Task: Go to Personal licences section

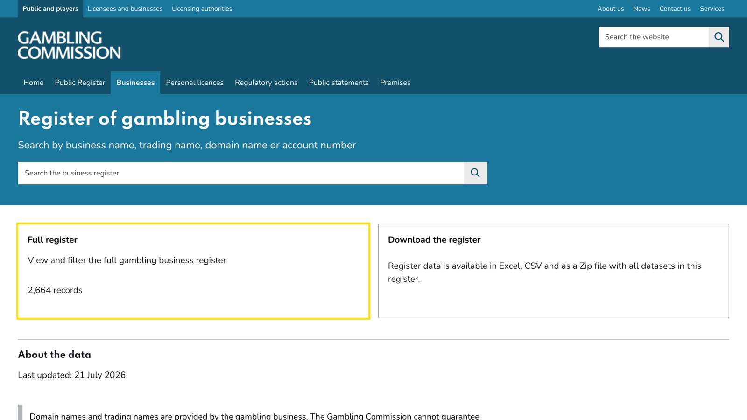Action: 195,83
